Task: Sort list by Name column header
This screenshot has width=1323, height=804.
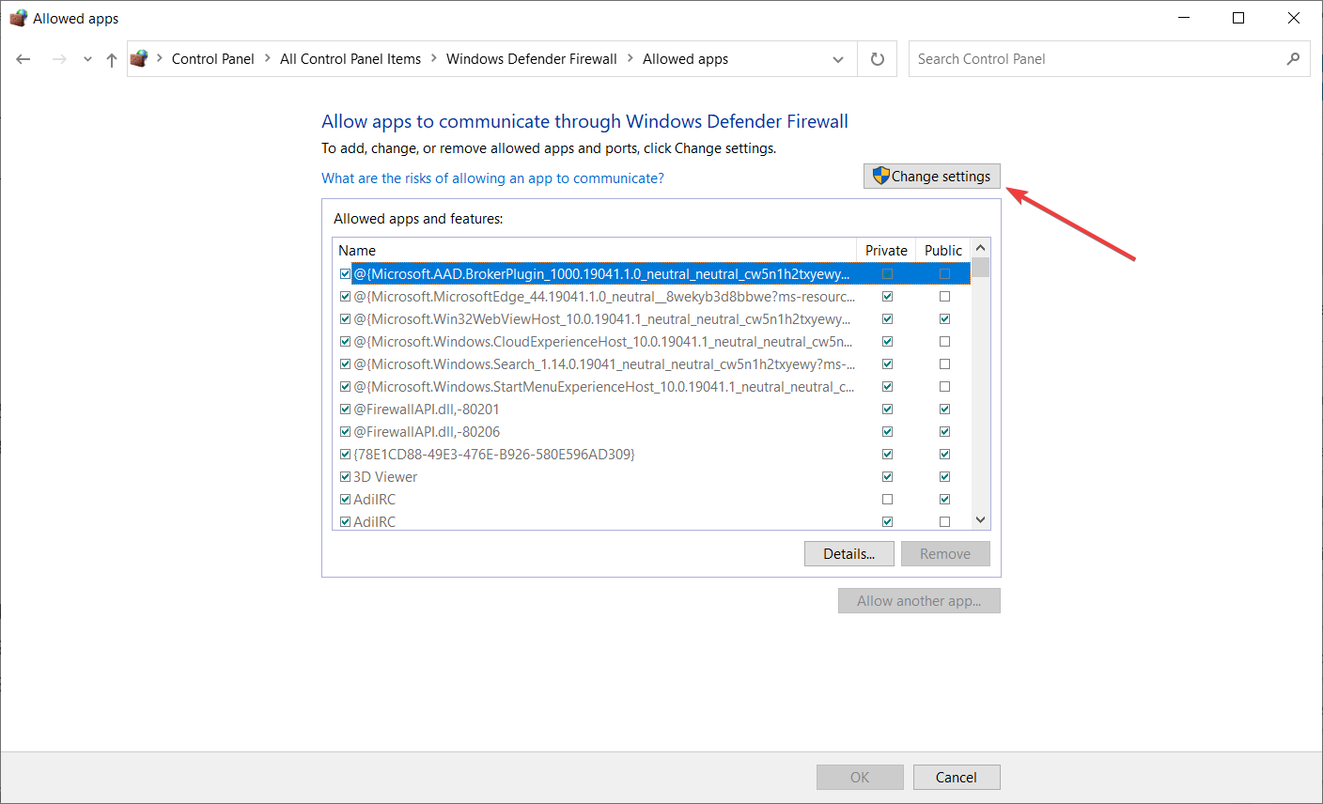Action: point(594,250)
